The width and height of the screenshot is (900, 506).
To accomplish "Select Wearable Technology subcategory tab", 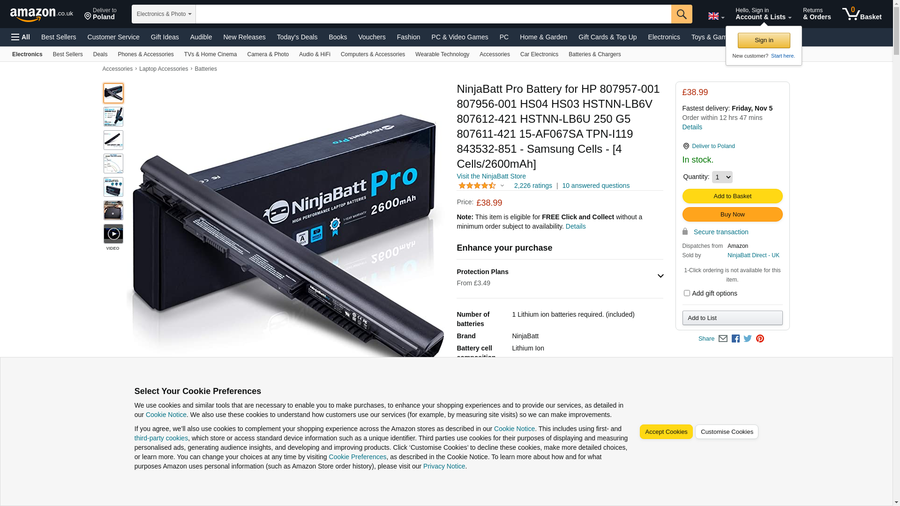I will point(442,54).
